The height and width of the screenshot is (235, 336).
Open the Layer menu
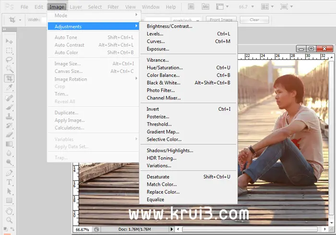pos(75,7)
